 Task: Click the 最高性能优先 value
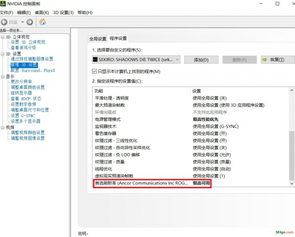[x=205, y=119]
